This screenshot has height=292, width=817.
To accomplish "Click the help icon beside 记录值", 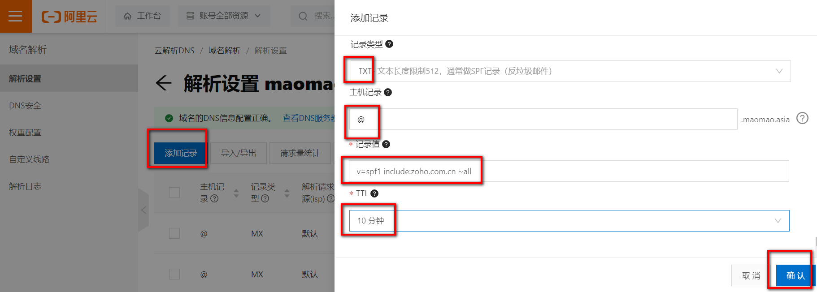I will [386, 144].
